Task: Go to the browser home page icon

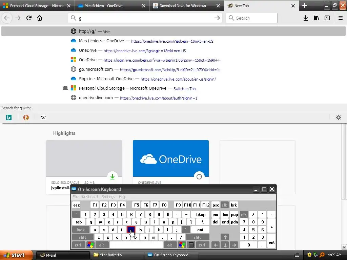Action: coord(40,18)
